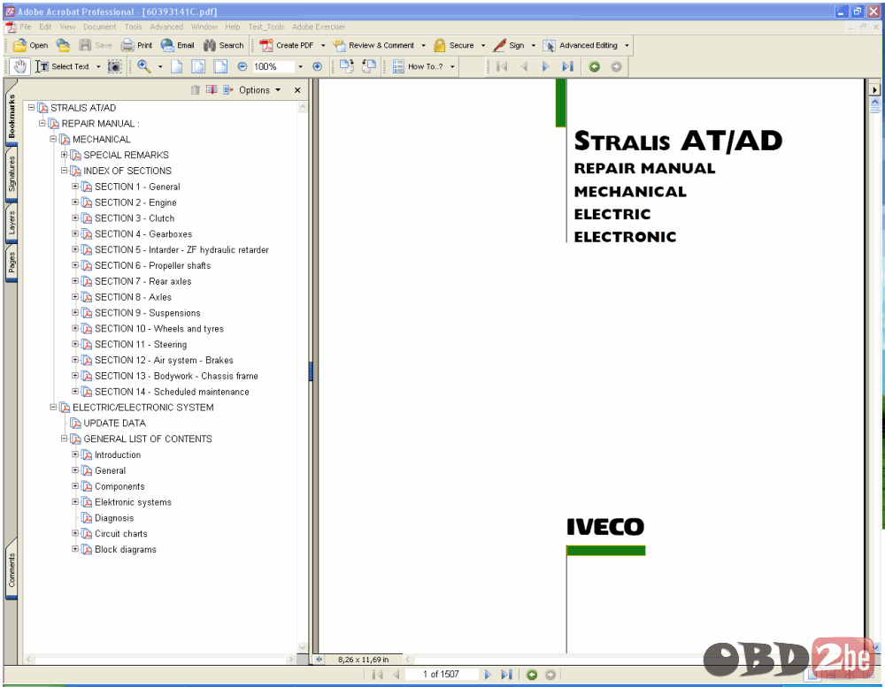This screenshot has width=885, height=687.
Task: Go to previous view green arrow in status bar
Action: (x=531, y=674)
